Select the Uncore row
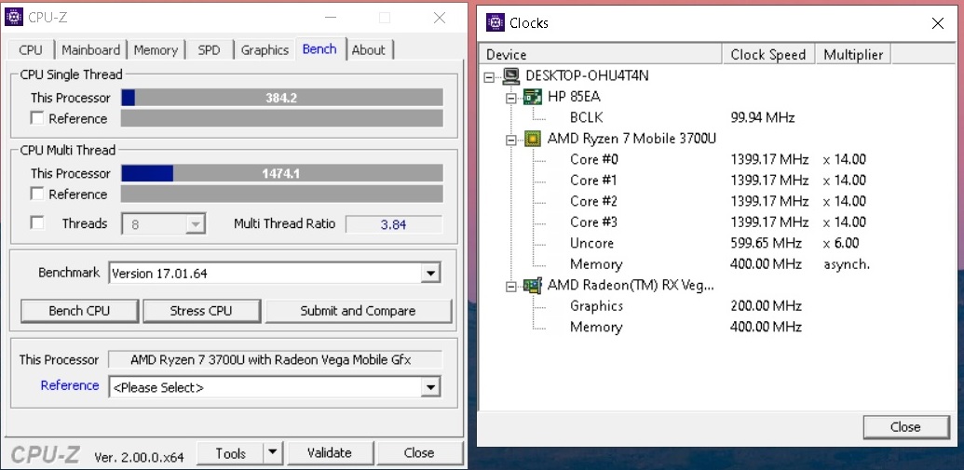Image resolution: width=964 pixels, height=470 pixels. click(x=591, y=243)
